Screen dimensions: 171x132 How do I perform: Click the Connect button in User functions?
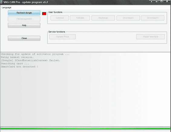coord(60,18)
